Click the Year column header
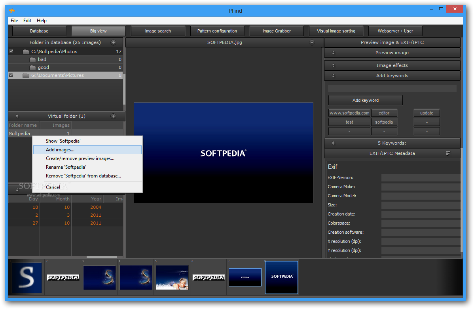 (87, 199)
